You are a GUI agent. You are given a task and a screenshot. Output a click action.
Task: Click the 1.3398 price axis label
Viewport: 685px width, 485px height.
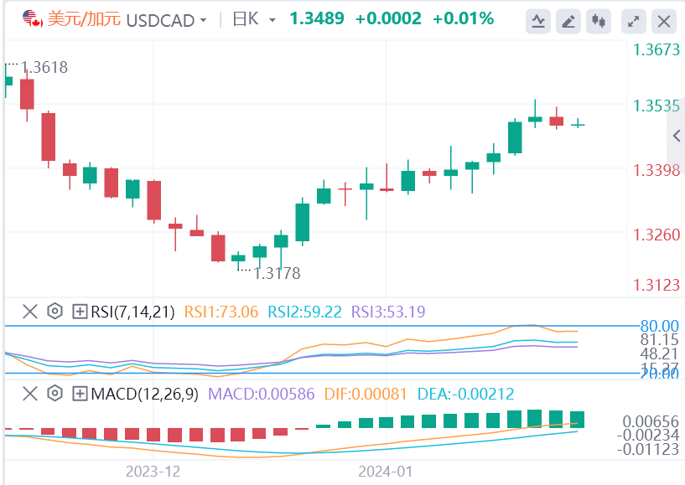(656, 170)
